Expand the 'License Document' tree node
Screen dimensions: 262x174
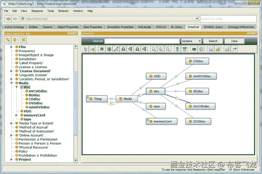pos(11,71)
